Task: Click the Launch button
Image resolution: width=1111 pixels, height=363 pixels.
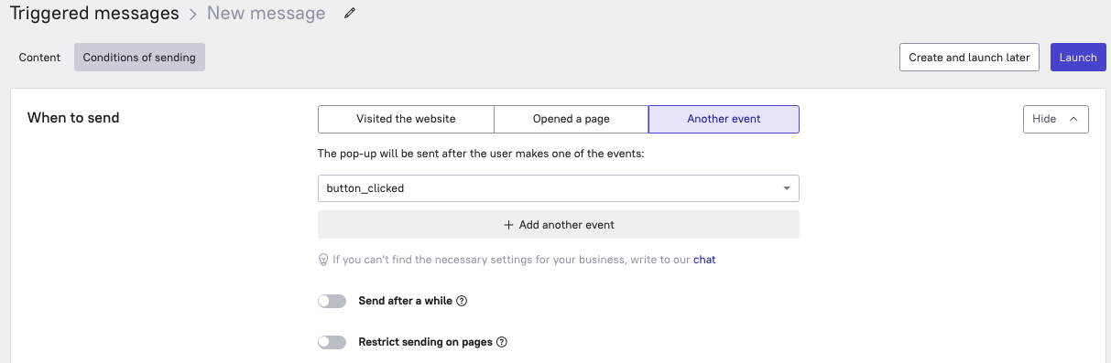Action: click(x=1078, y=58)
